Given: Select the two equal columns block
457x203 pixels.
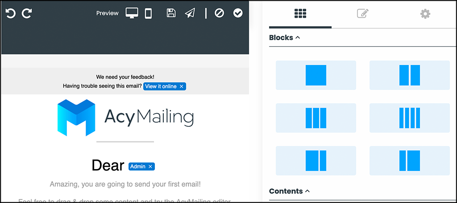Looking at the screenshot, I should click(x=410, y=75).
